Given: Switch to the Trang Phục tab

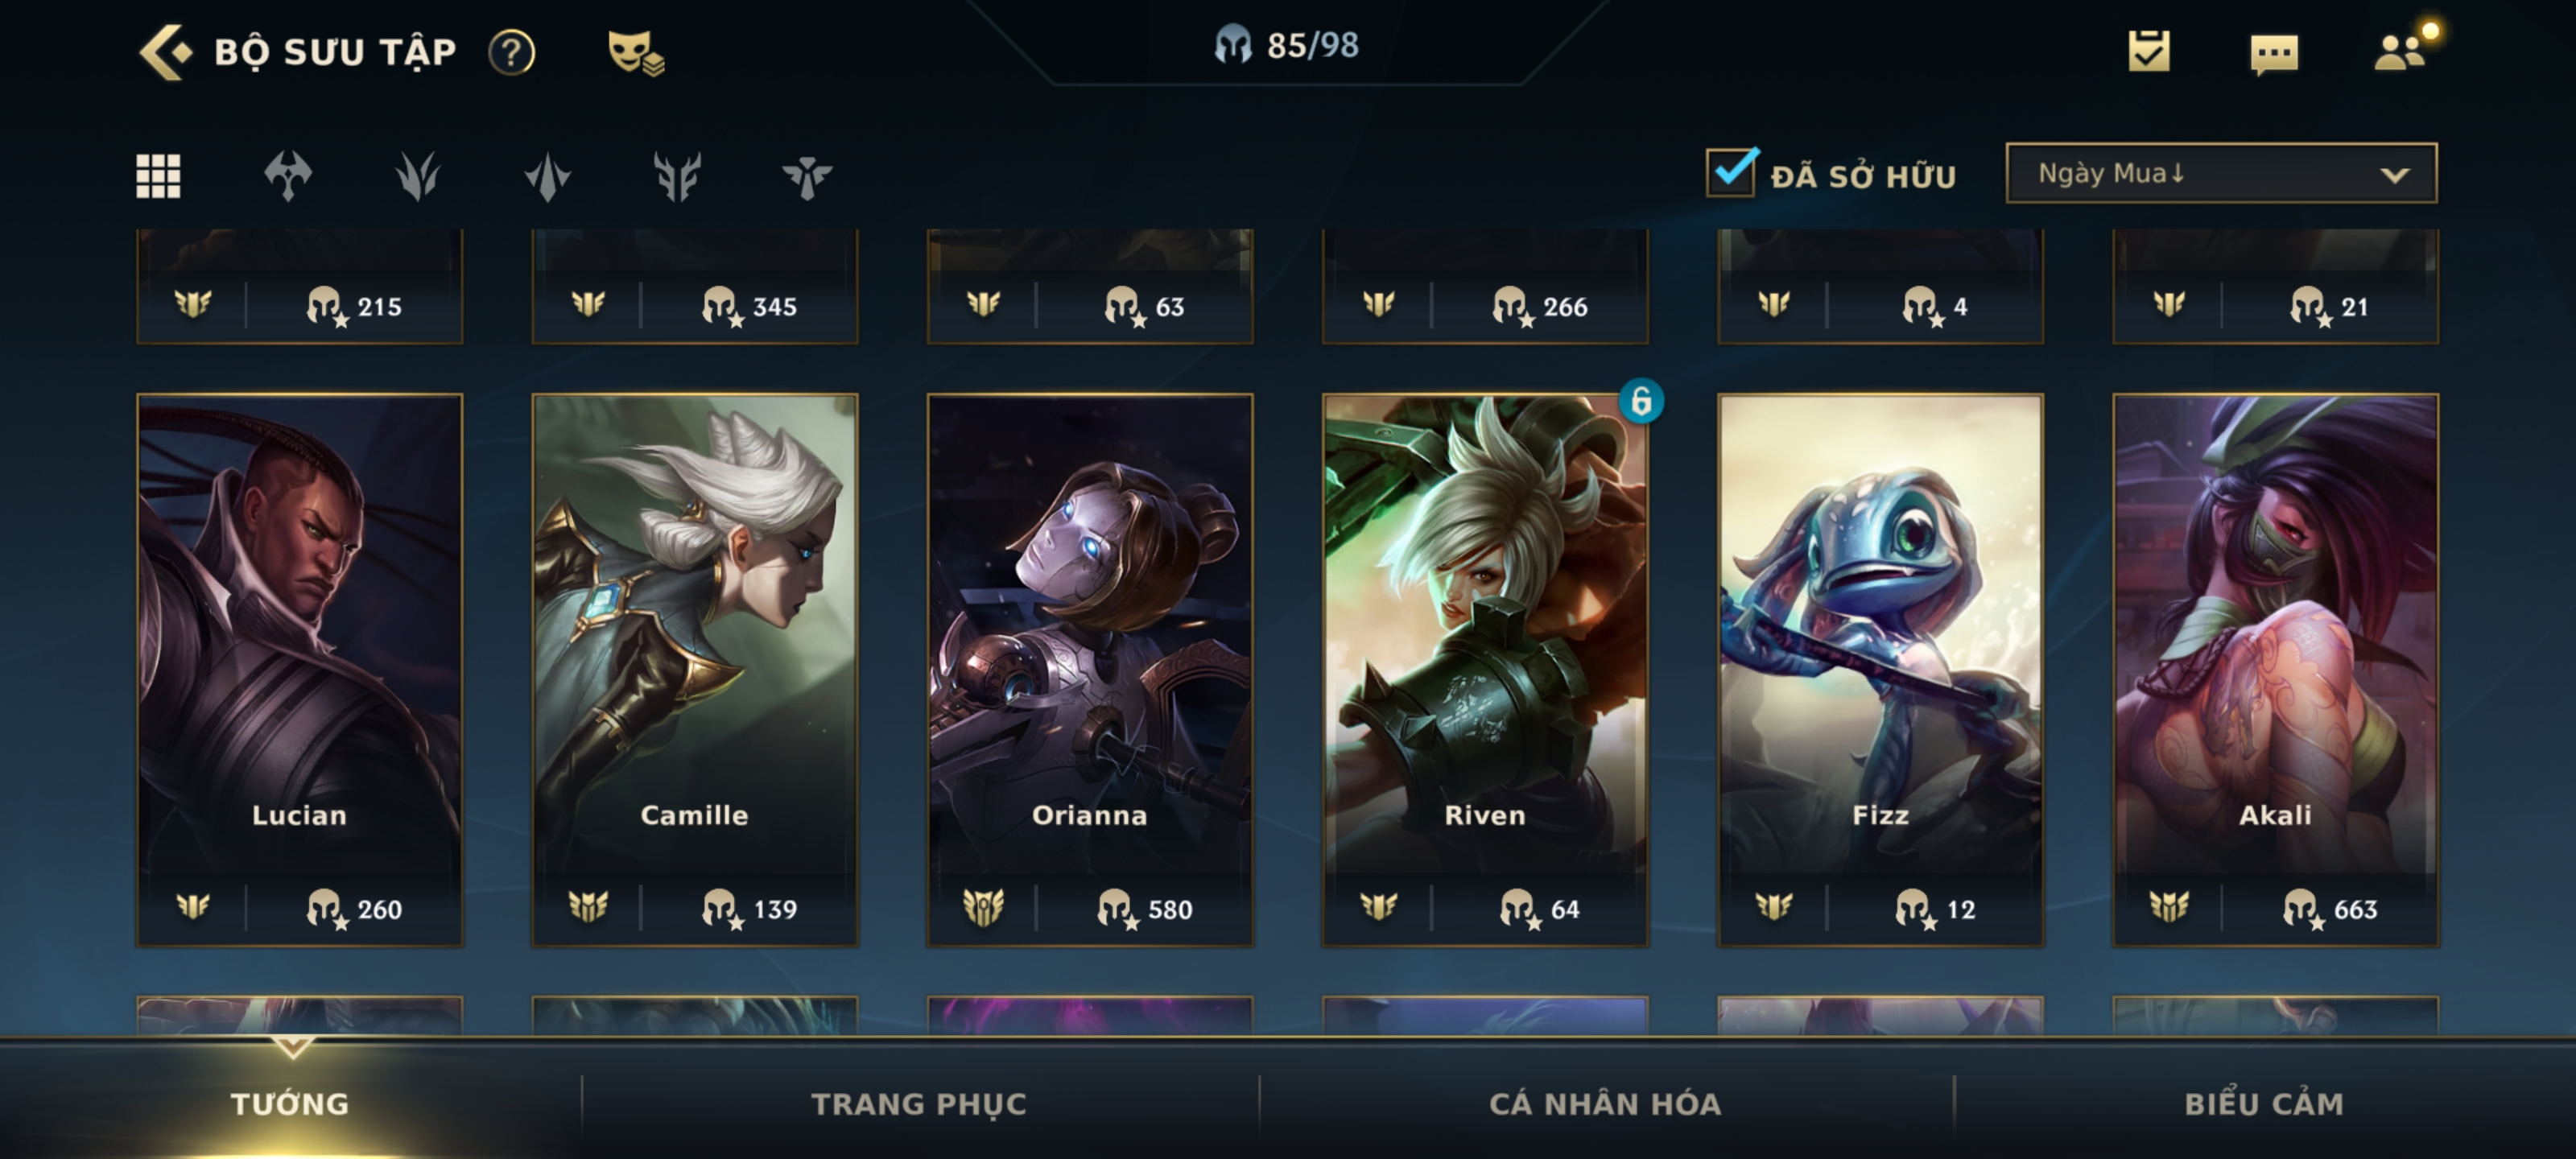Looking at the screenshot, I should (x=918, y=1103).
